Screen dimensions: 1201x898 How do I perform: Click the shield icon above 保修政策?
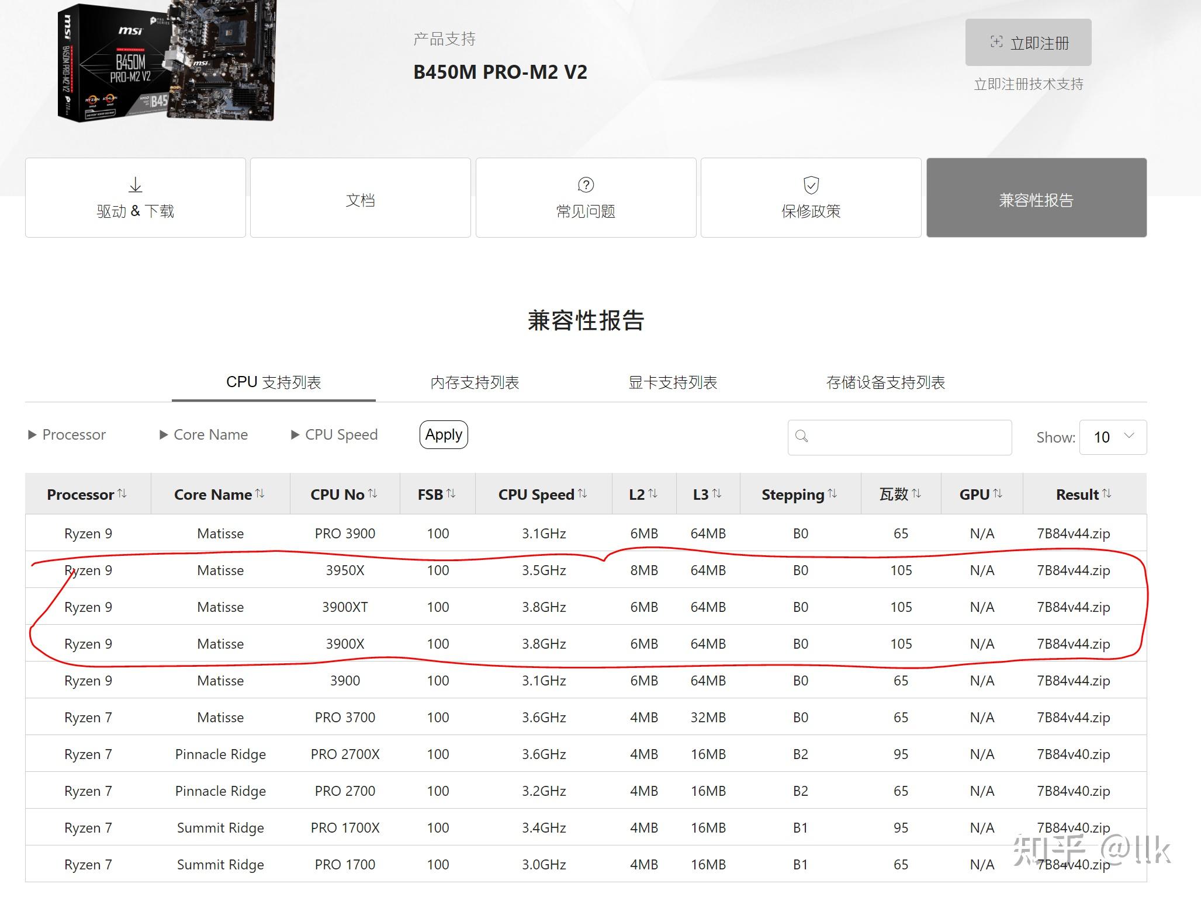810,185
